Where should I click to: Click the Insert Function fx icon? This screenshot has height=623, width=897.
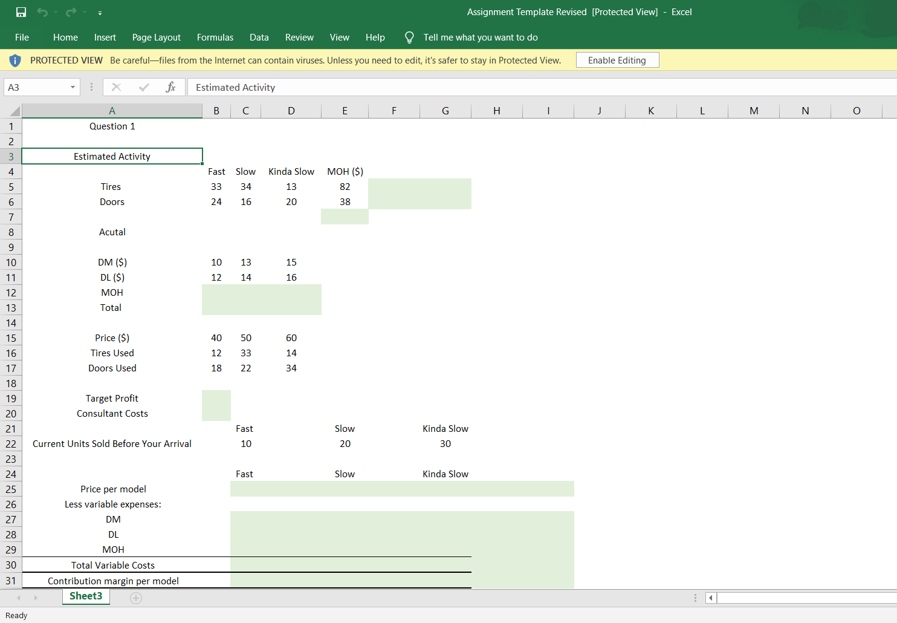click(x=170, y=87)
